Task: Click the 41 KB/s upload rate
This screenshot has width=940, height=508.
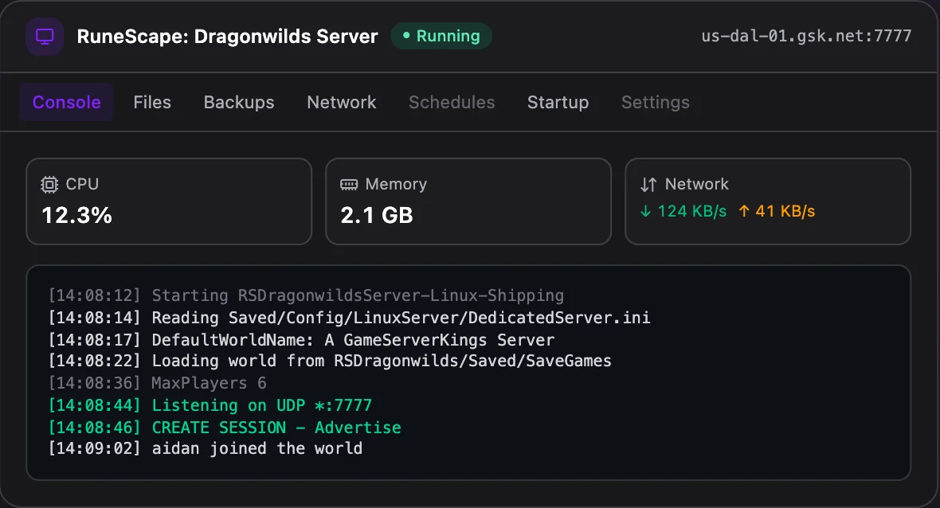Action: [785, 211]
